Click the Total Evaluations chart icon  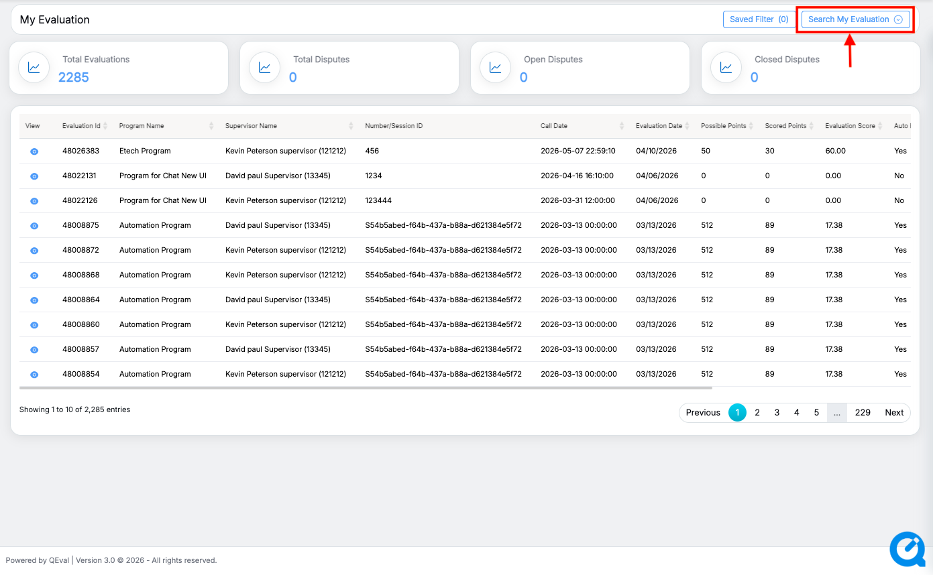[x=34, y=68]
